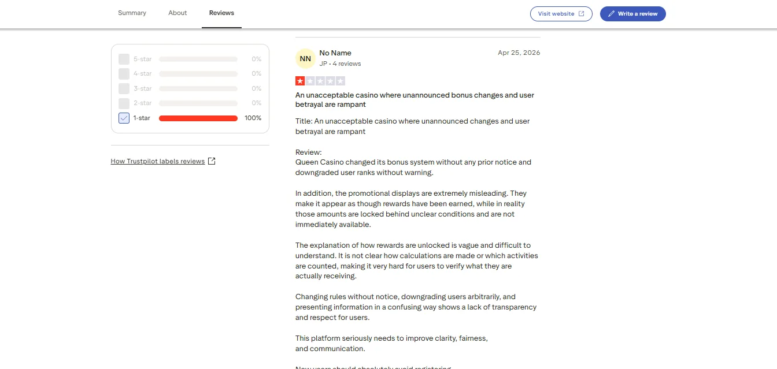
Task: Click the 'Review:' line in review body
Action: (x=309, y=152)
